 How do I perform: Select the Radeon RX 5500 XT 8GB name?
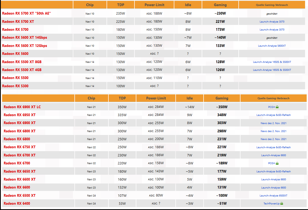tap(22, 62)
